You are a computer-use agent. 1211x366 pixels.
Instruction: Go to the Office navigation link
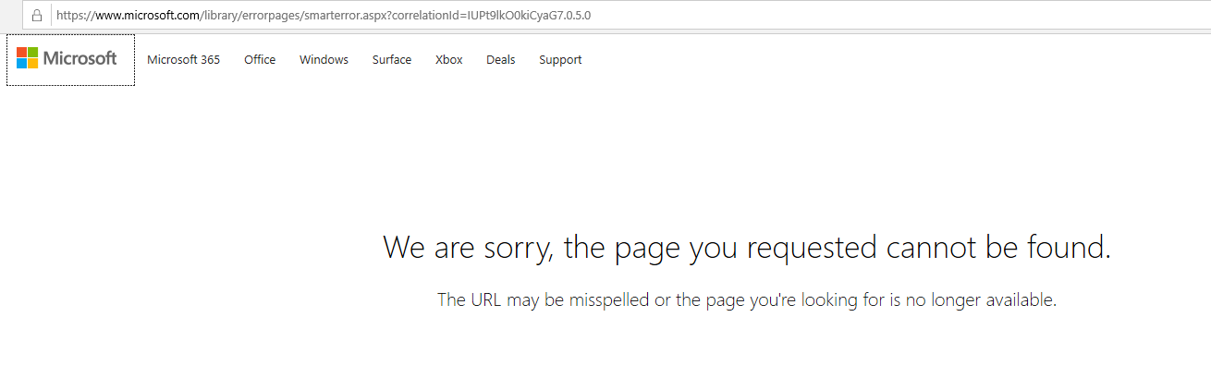(x=260, y=59)
